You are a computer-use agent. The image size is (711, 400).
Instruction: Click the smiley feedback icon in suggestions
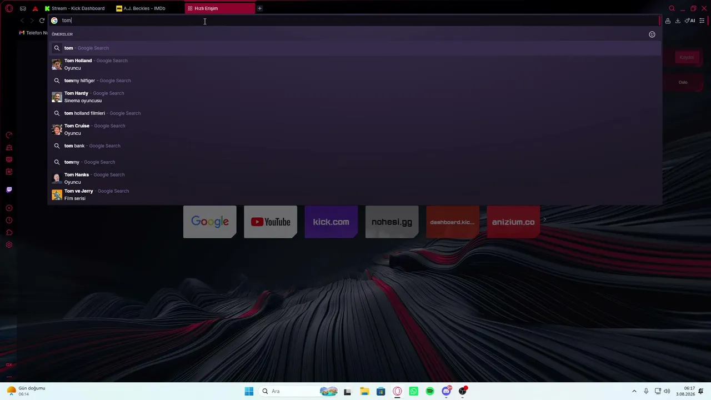[x=652, y=34]
